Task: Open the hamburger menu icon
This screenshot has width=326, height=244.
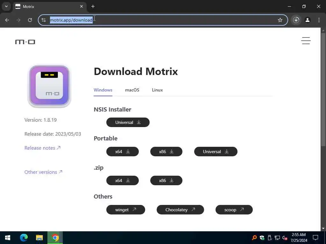Action: tap(306, 41)
